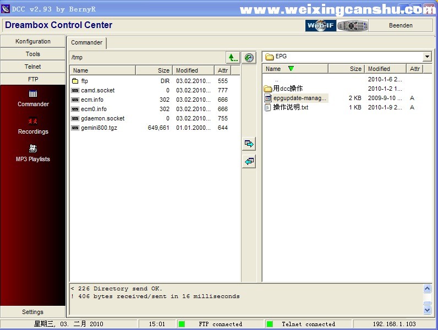This screenshot has height=330, width=438.
Task: Open the remote control icon
Action: point(353,25)
